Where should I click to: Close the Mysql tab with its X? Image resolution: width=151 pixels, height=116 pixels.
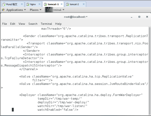tap(22, 4)
